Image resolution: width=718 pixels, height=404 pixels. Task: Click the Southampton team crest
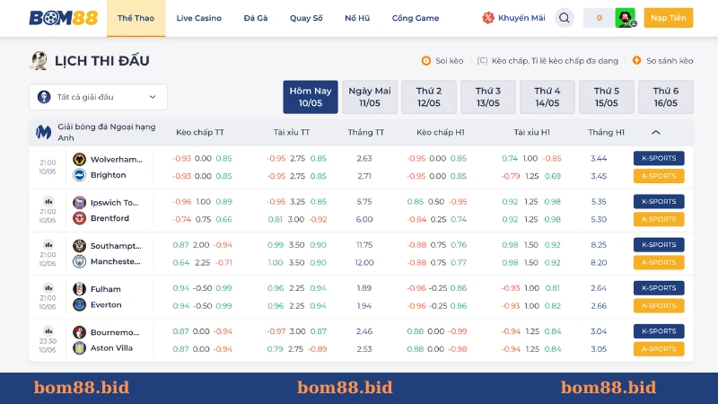point(79,245)
